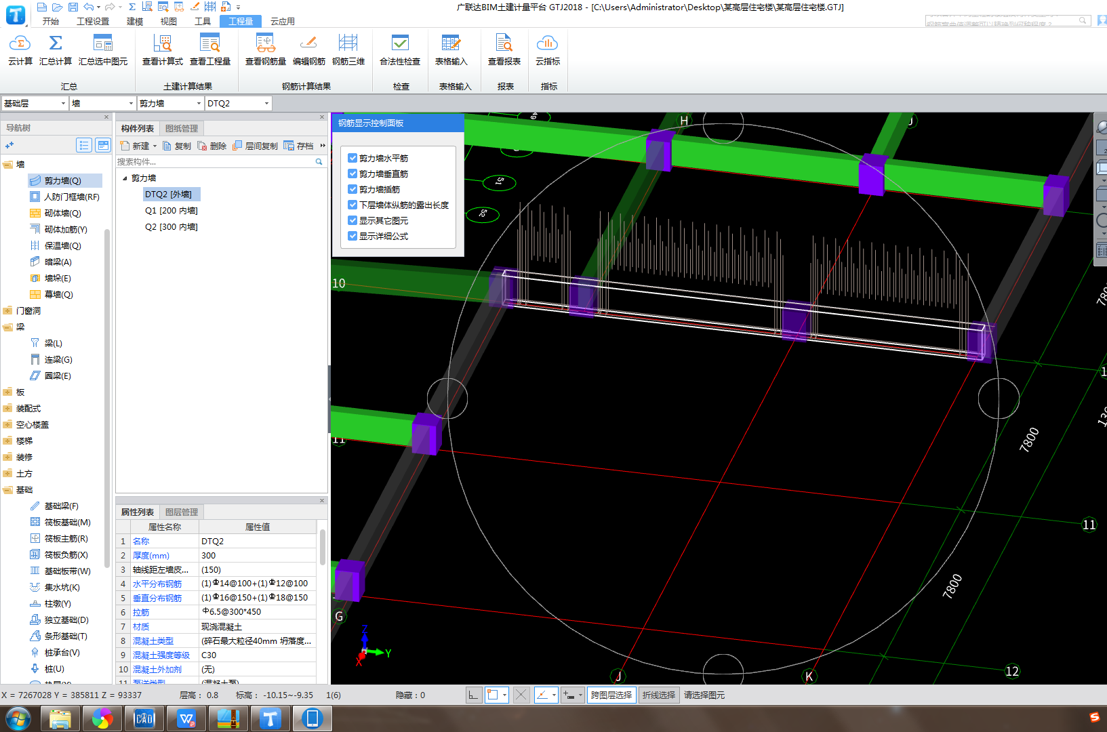Click 汇总选中图元 icon
Screen dimensions: 1107x732
[x=103, y=43]
